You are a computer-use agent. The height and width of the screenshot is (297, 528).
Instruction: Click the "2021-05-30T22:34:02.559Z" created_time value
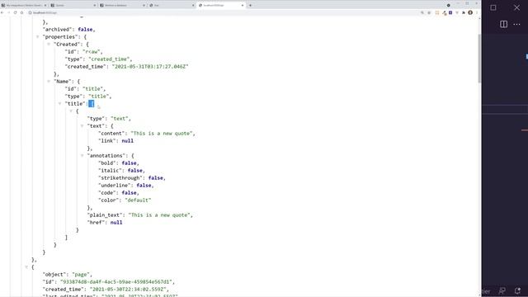coord(128,289)
